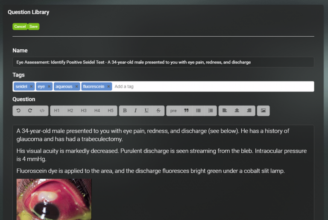This screenshot has height=220, width=328.
Task: Align text to the left
Action: (x=225, y=111)
